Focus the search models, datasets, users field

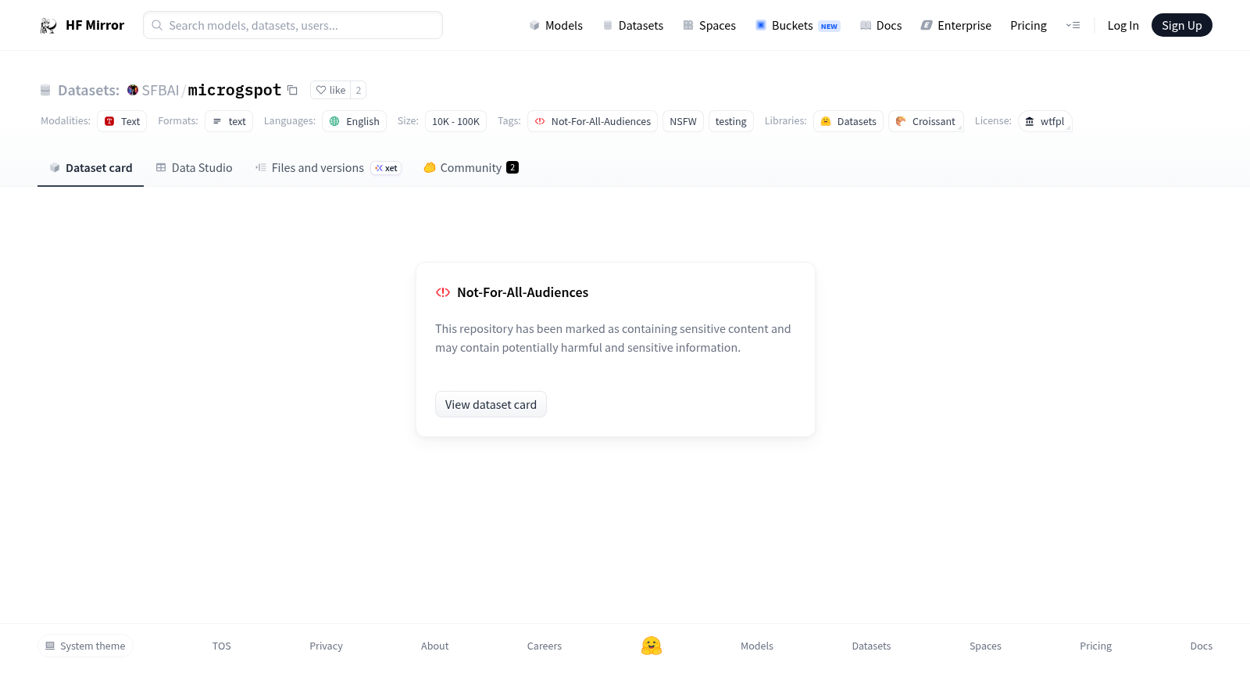293,25
